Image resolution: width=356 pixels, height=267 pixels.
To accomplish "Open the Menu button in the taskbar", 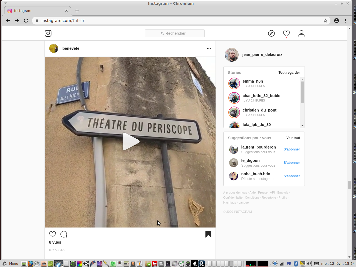I will (x=11, y=264).
